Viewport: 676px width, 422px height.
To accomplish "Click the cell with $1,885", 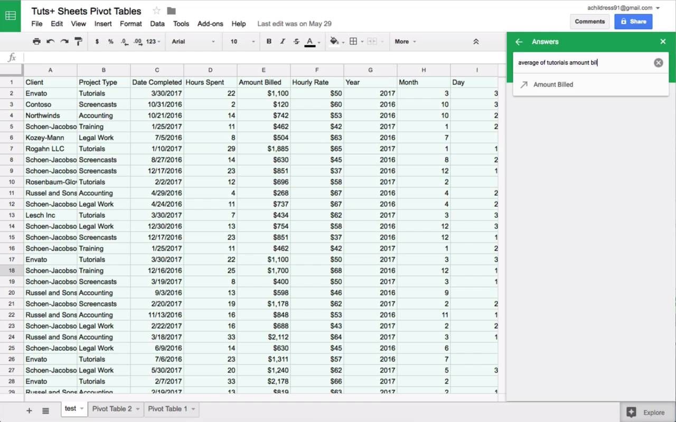I will pos(264,149).
